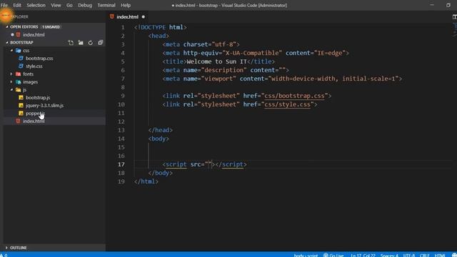This screenshot has height=257, width=457.
Task: Click the images folder icon
Action: (x=19, y=82)
